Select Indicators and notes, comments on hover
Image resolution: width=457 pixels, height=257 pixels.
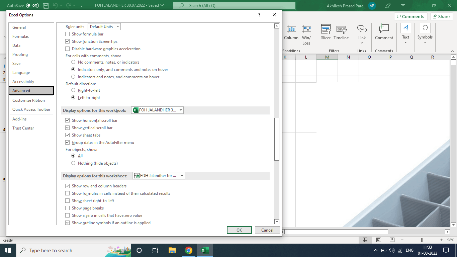pos(74,77)
